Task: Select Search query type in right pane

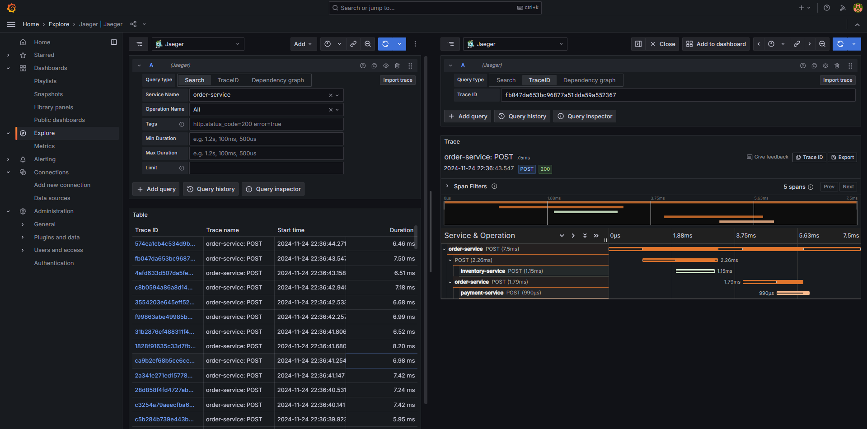Action: coord(506,80)
